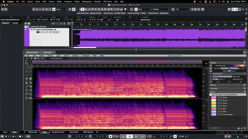Collapse the Display panel header
Image resolution: width=248 pixels, height=139 pixels.
(x=227, y=63)
